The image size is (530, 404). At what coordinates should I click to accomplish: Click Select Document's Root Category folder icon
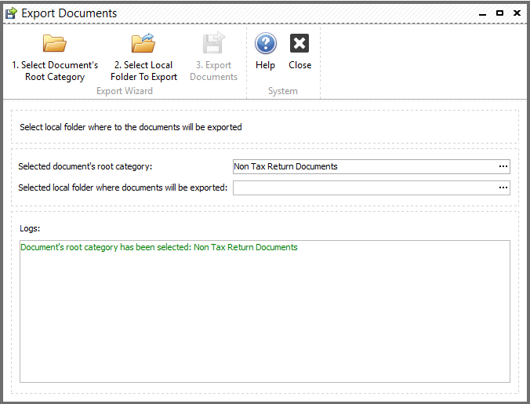coord(55,43)
